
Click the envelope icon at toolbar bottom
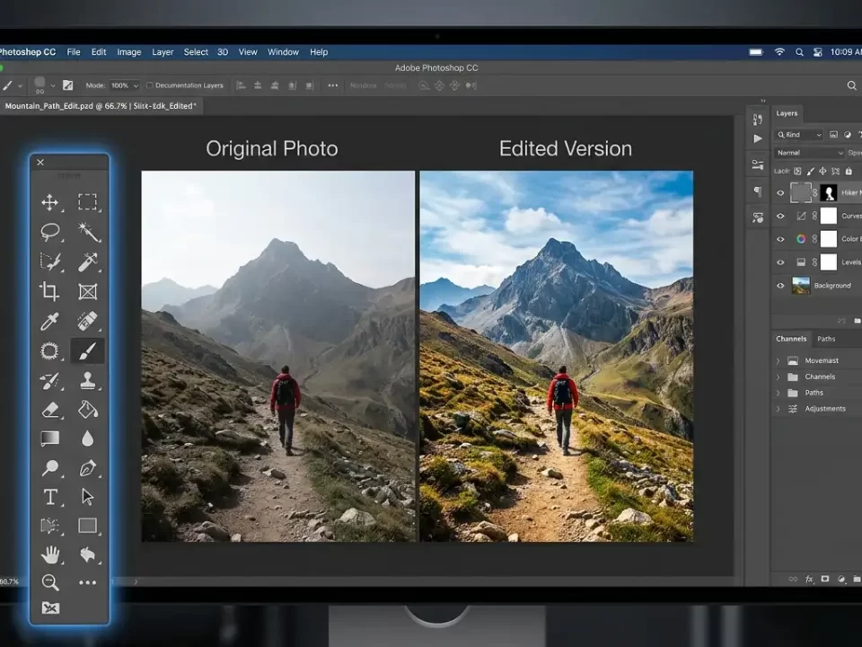pyautogui.click(x=50, y=608)
